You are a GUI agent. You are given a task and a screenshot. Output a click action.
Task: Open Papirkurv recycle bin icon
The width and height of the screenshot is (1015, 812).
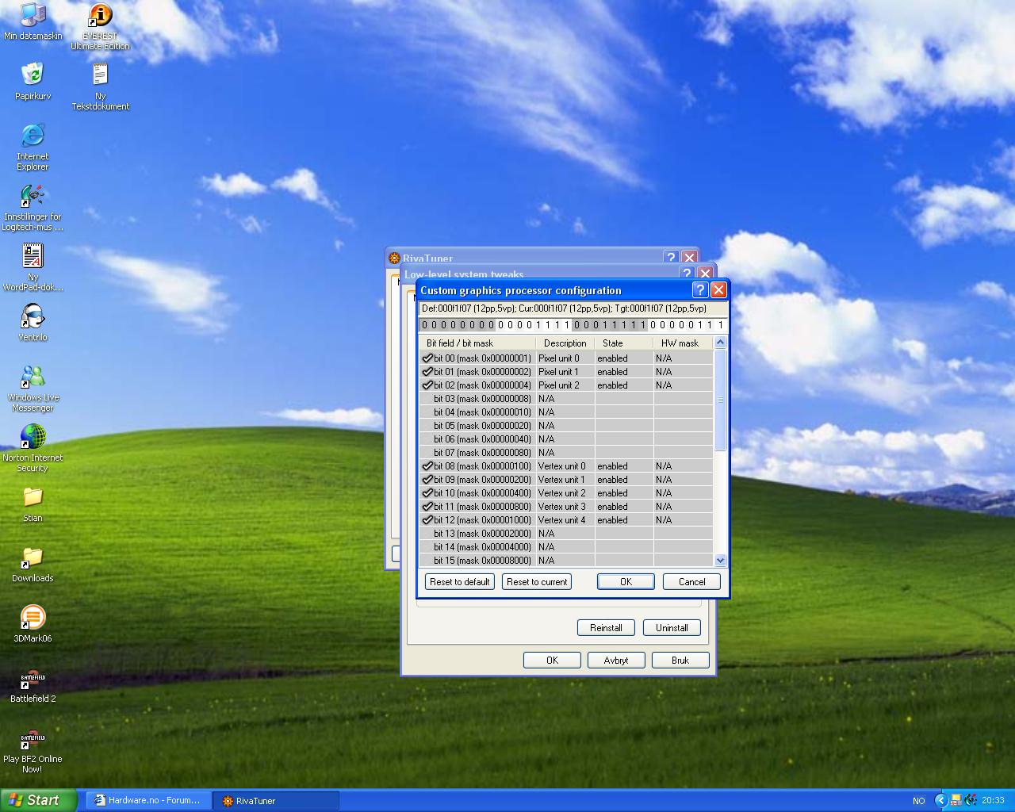point(33,82)
